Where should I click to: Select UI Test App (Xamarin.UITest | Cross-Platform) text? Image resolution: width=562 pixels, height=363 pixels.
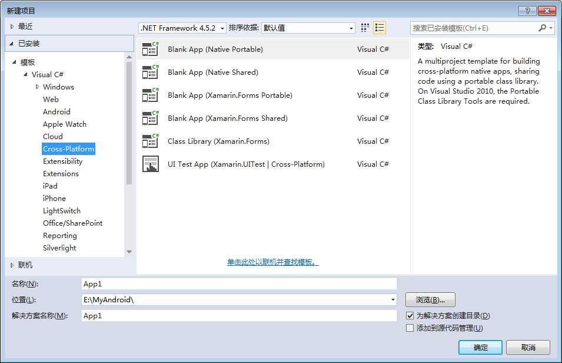pos(246,164)
